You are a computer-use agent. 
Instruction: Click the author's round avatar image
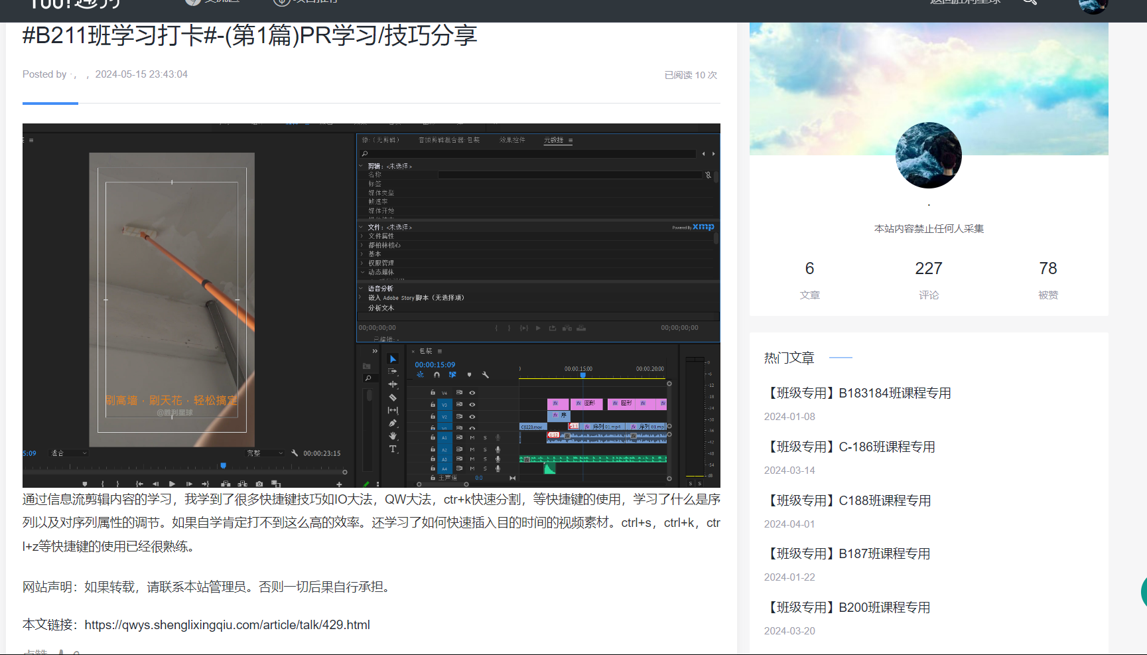928,155
